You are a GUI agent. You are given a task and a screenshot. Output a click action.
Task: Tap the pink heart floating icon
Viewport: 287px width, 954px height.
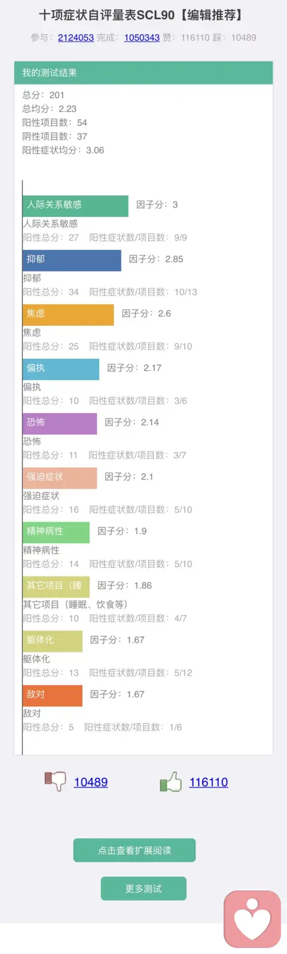pyautogui.click(x=252, y=920)
